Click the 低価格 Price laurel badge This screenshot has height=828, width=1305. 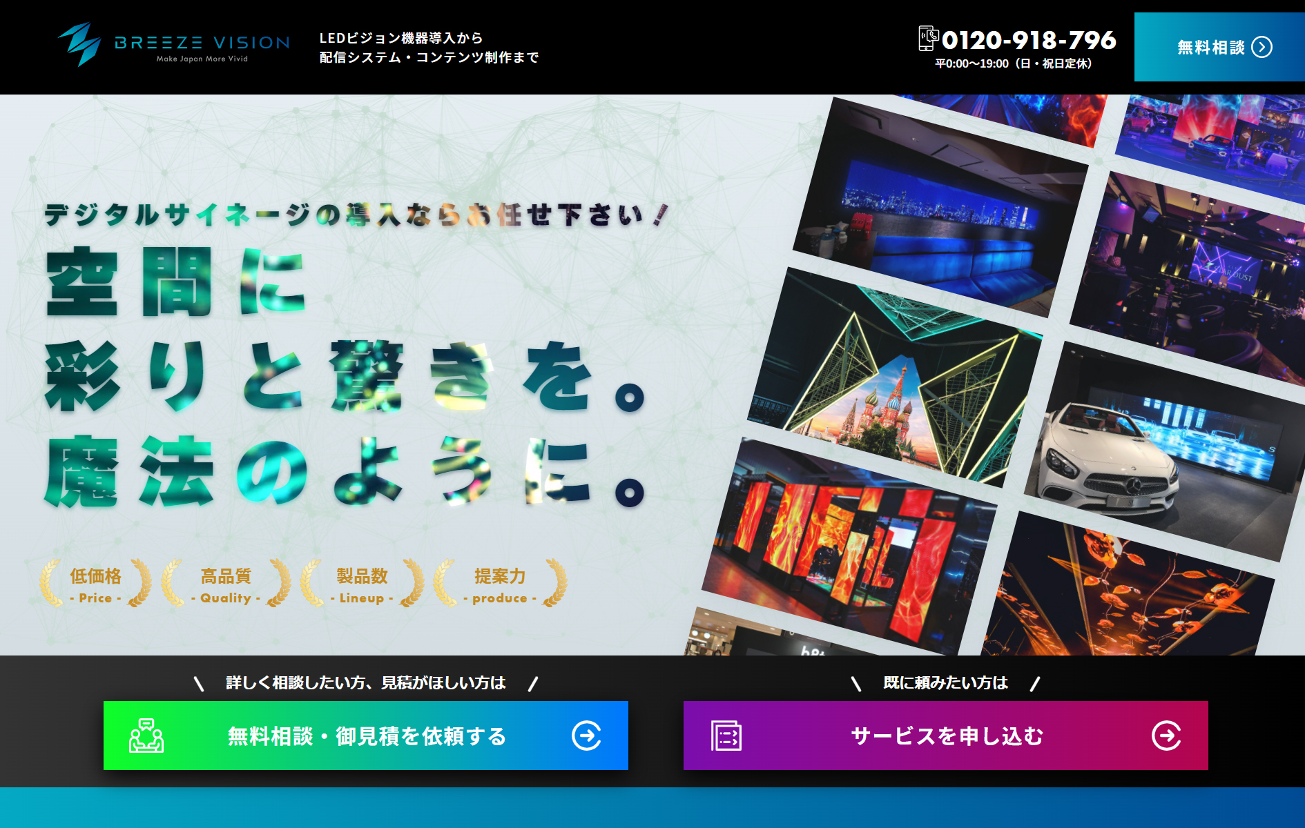coord(95,584)
